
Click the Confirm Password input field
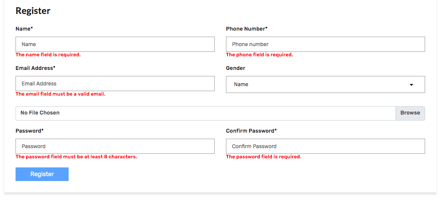(325, 146)
